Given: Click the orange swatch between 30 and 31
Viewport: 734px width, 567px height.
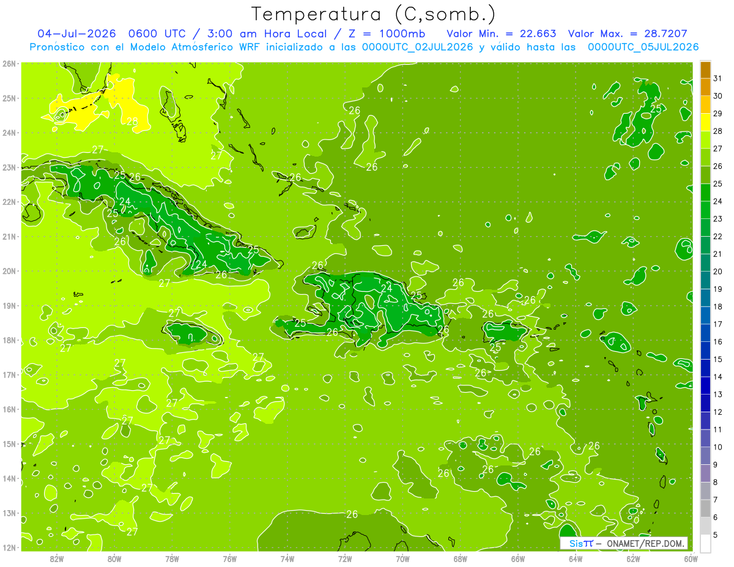Looking at the screenshot, I should click(705, 87).
